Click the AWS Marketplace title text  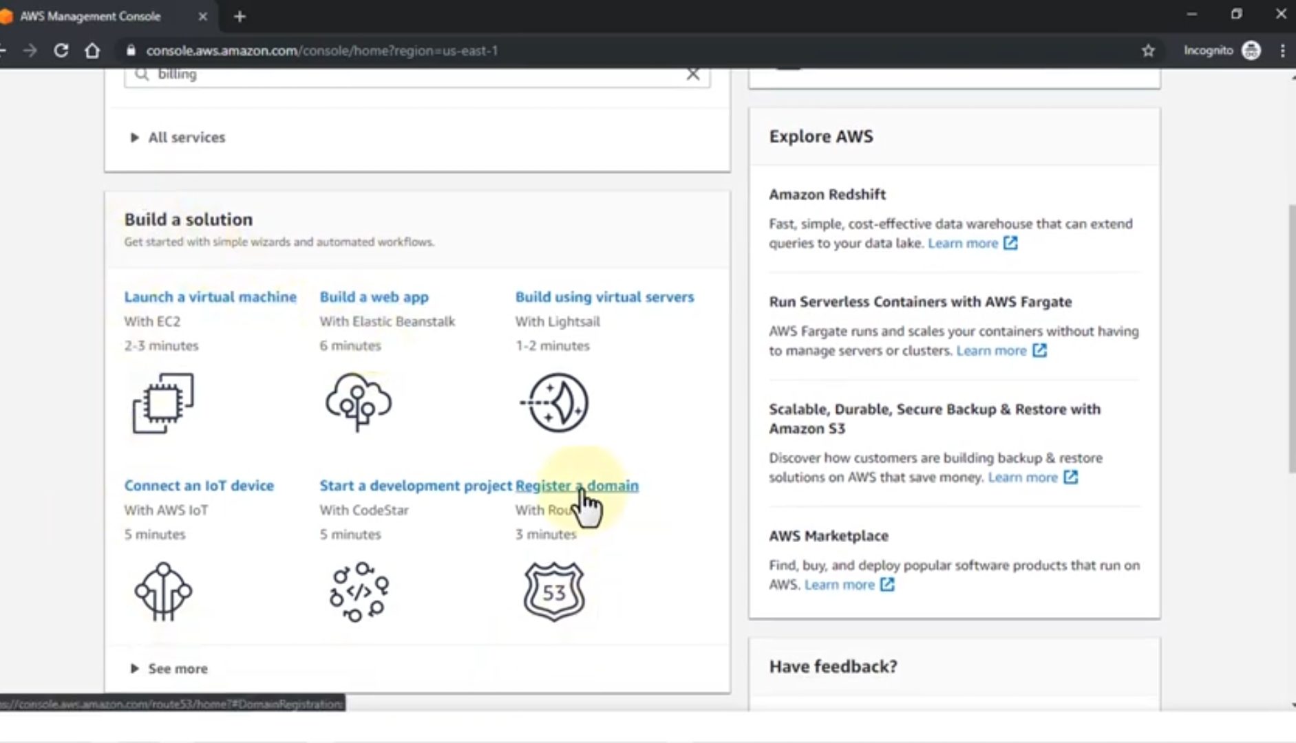click(x=829, y=535)
